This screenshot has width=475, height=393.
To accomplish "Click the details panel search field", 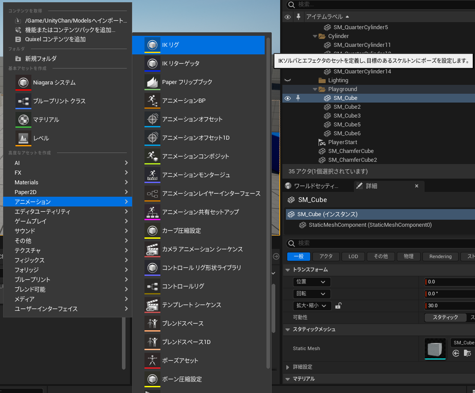I will [380, 243].
